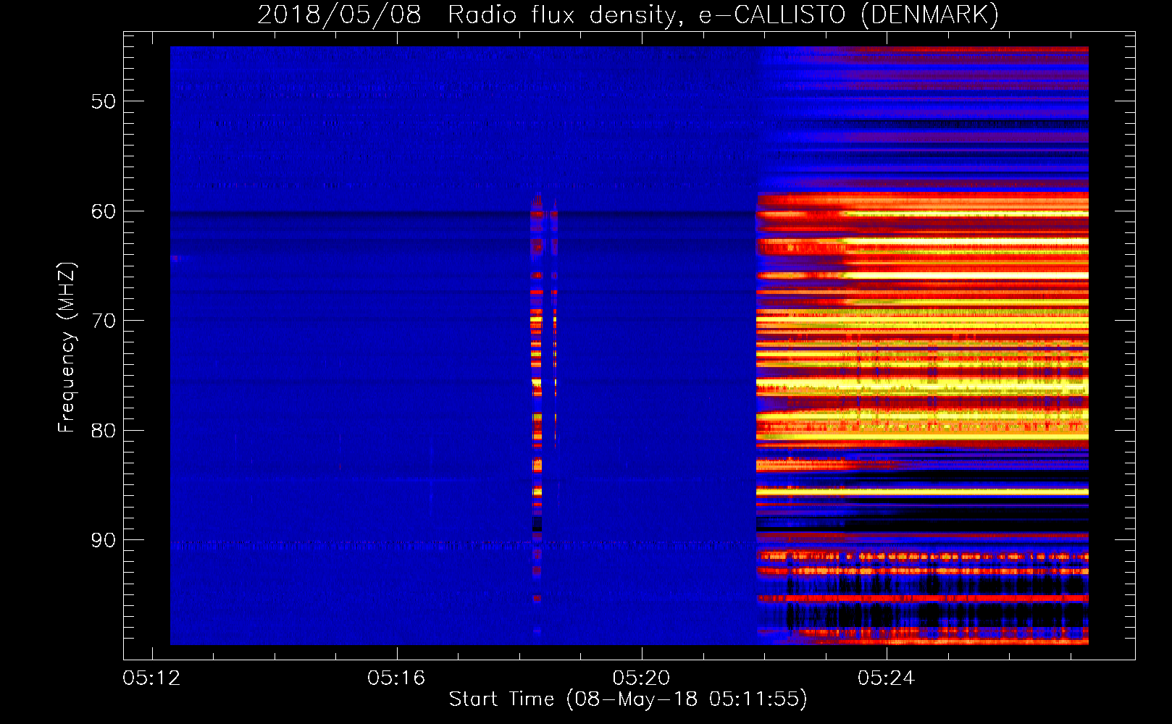Click the '90' frequency tick label
Image resolution: width=1172 pixels, height=724 pixels.
104,540
